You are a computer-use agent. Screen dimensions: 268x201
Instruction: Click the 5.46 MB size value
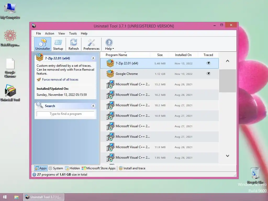160,63
